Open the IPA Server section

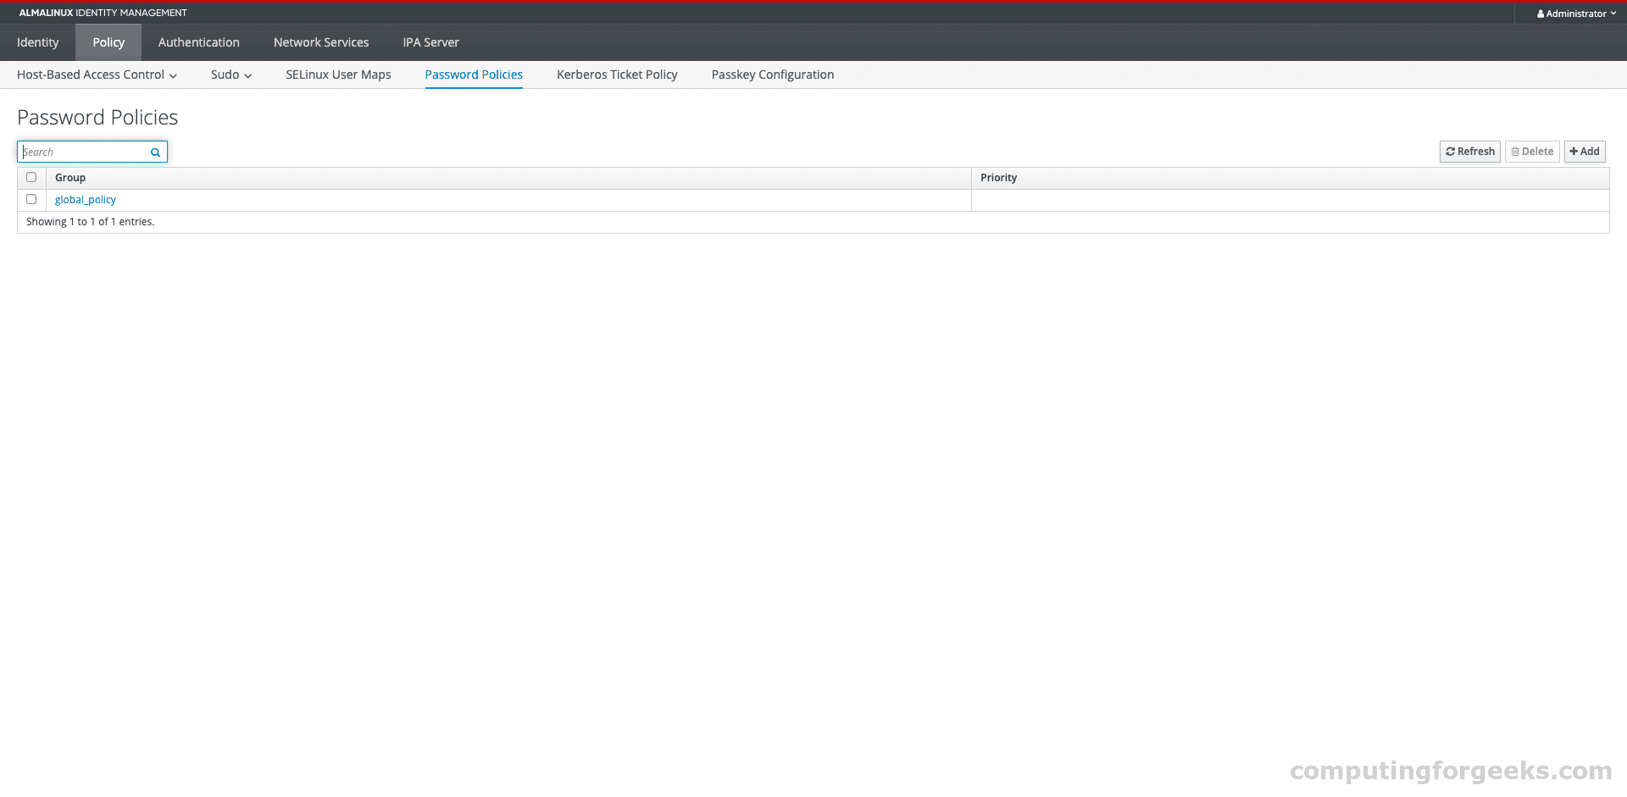coord(430,42)
